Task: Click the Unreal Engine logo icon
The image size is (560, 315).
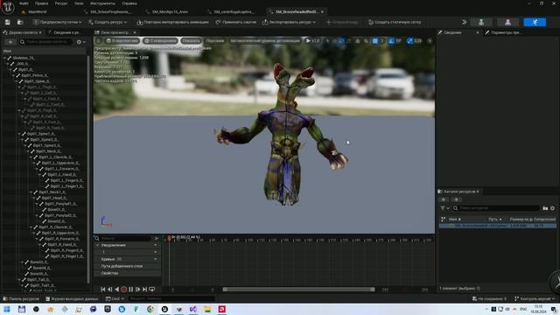Action: (8, 7)
